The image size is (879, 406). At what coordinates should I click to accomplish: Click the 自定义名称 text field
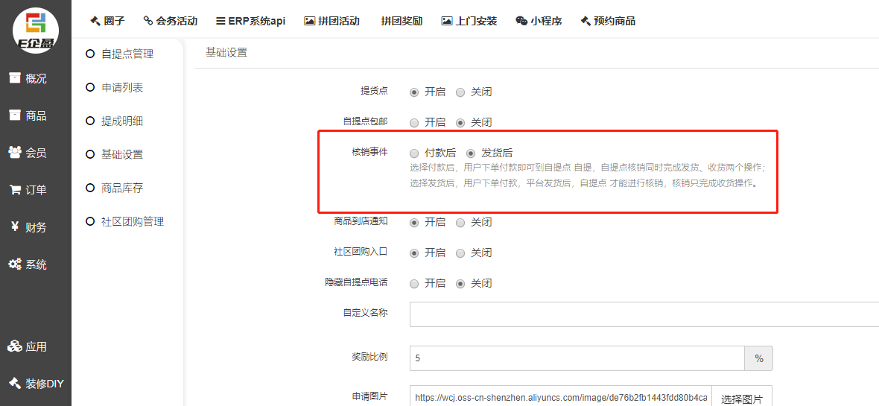point(641,314)
